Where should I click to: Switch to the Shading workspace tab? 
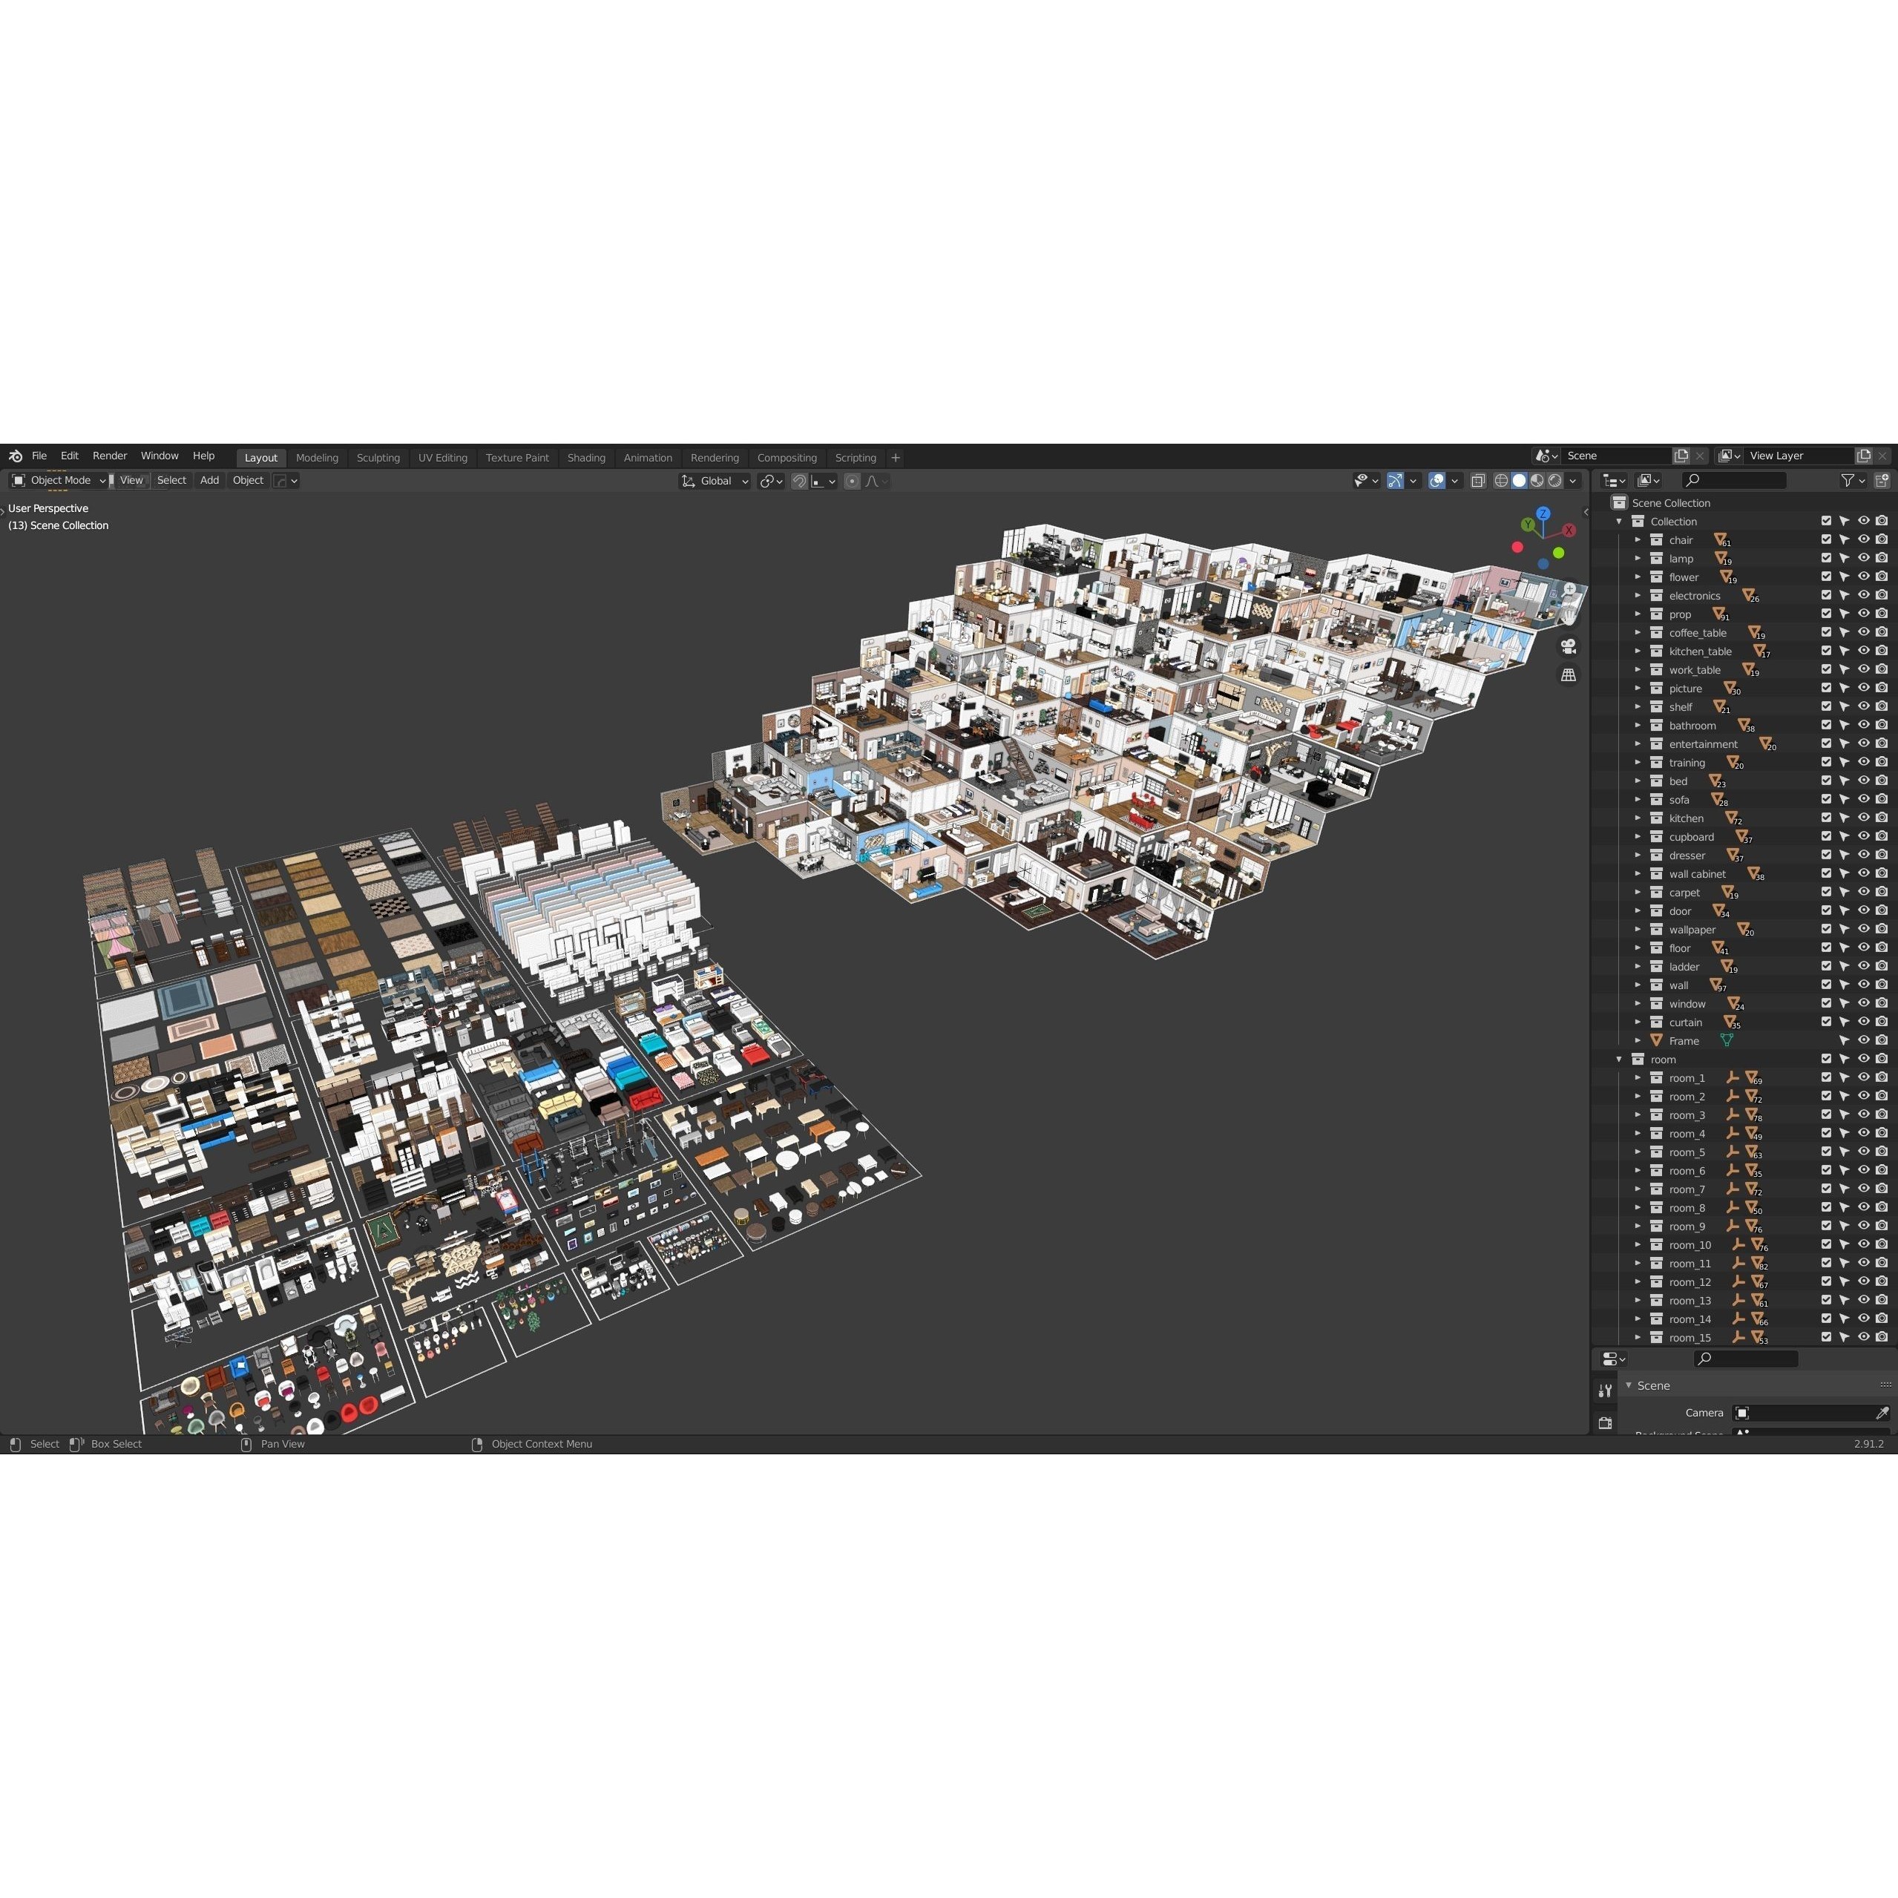click(x=586, y=457)
